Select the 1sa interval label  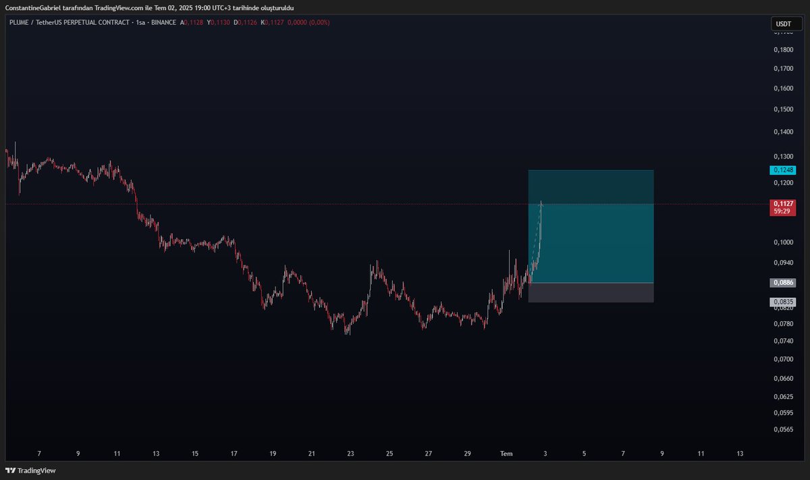point(140,22)
